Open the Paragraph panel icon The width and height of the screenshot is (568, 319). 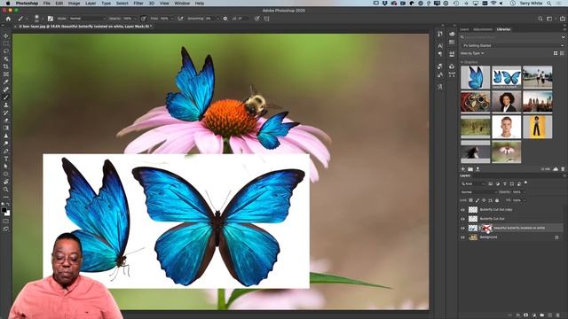pyautogui.click(x=440, y=54)
